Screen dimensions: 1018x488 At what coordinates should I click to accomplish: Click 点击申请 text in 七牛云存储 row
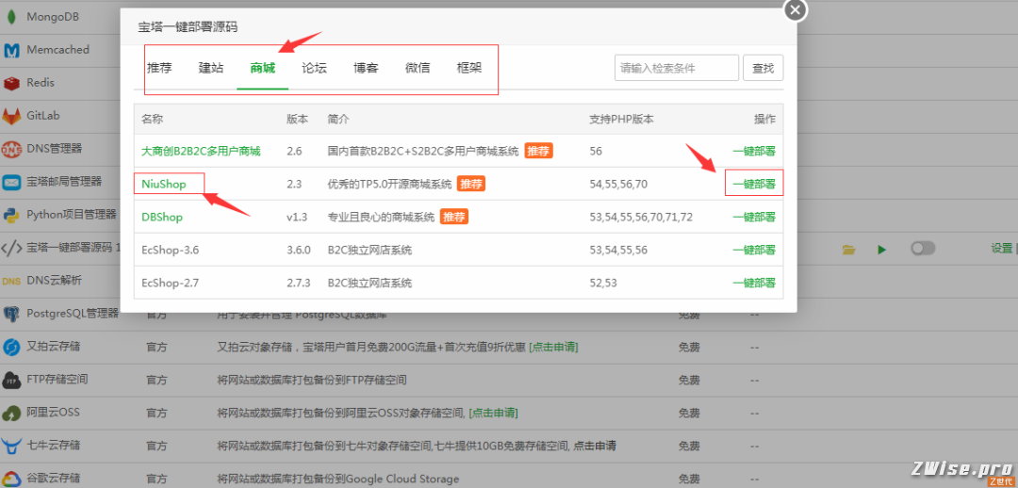click(x=594, y=446)
